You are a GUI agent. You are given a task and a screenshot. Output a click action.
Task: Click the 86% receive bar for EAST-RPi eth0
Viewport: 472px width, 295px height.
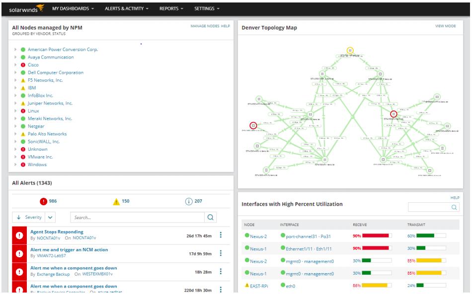[377, 285]
